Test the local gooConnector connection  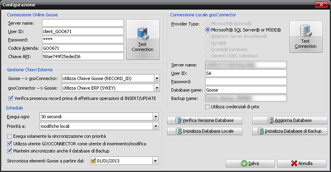tap(306, 37)
